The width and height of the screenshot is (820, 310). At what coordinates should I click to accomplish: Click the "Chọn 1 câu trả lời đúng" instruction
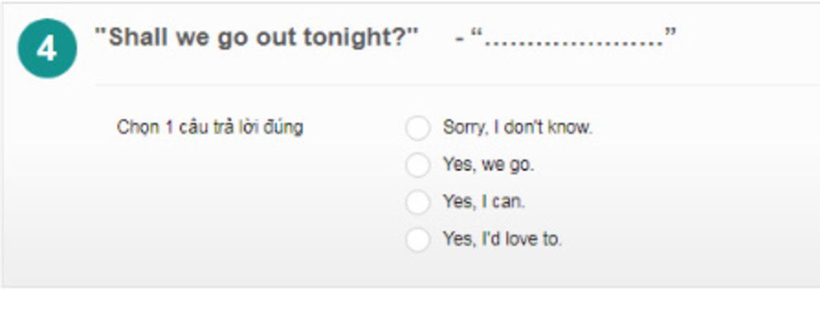coord(210,127)
